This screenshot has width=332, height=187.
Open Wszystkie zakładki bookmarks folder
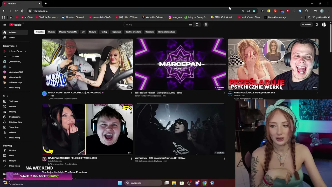point(319,17)
